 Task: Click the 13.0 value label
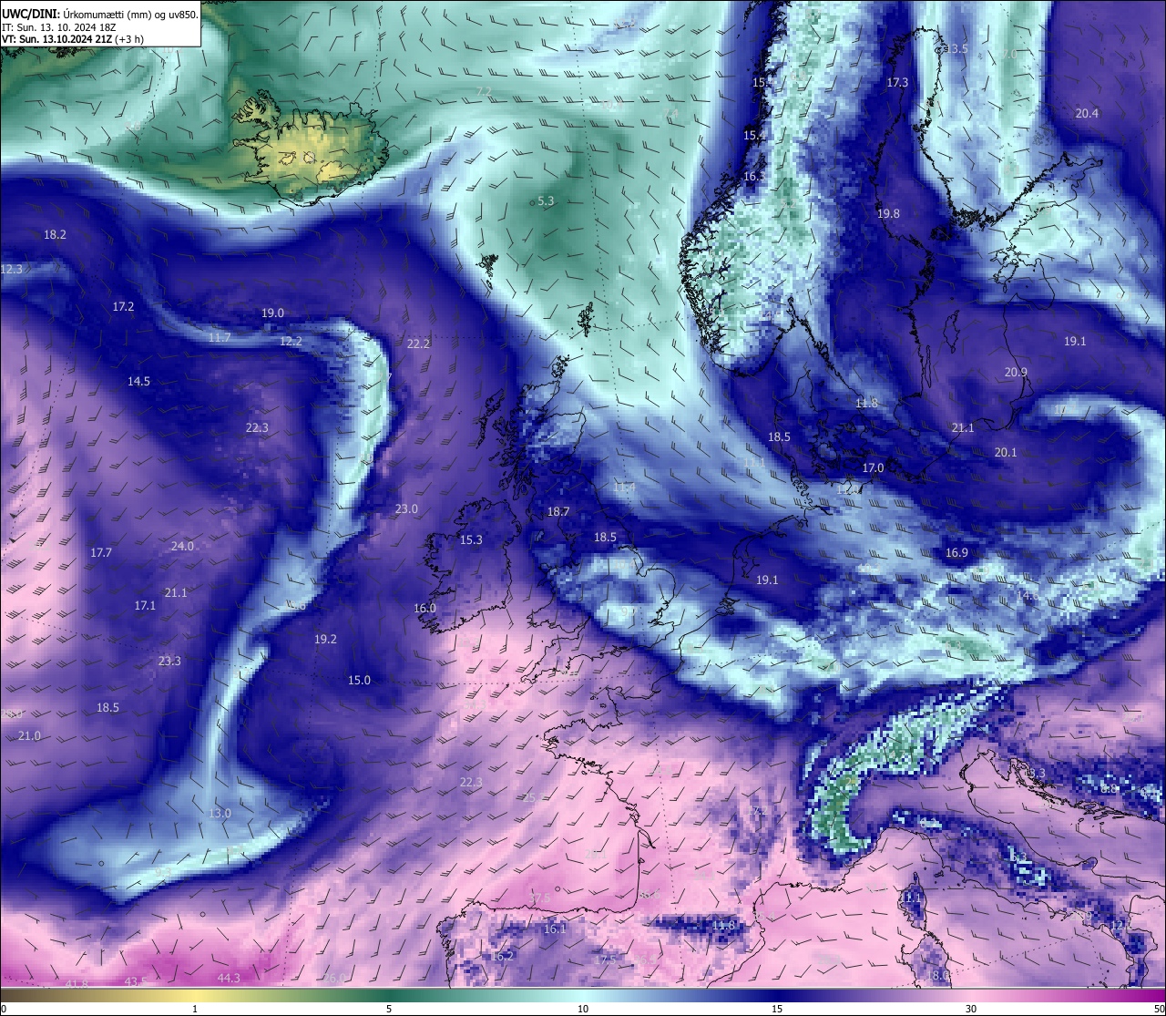(x=220, y=814)
